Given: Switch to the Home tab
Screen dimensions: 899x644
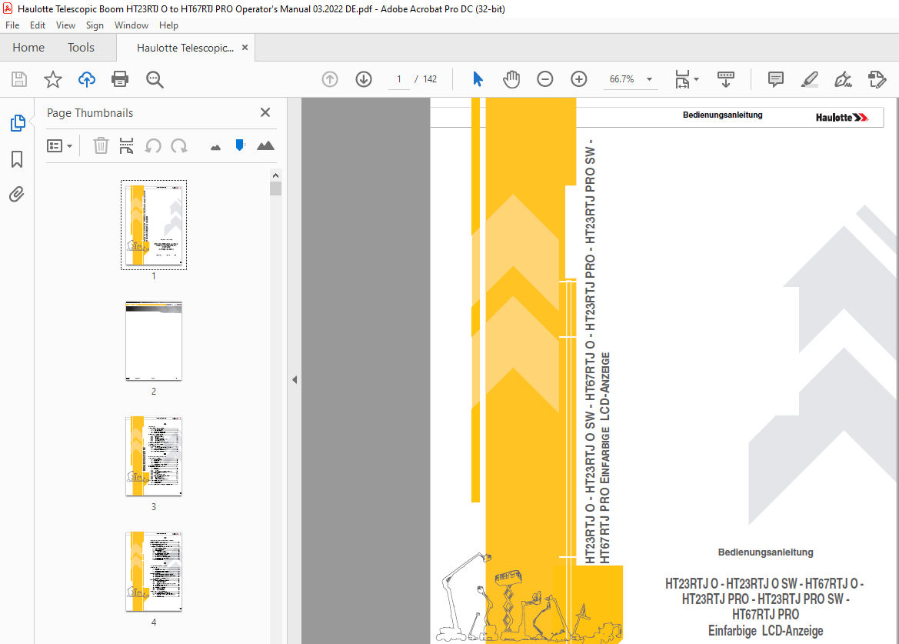Looking at the screenshot, I should (28, 48).
